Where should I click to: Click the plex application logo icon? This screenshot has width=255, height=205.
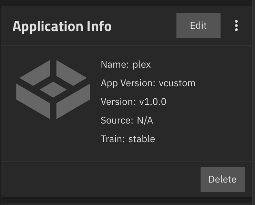(53, 89)
